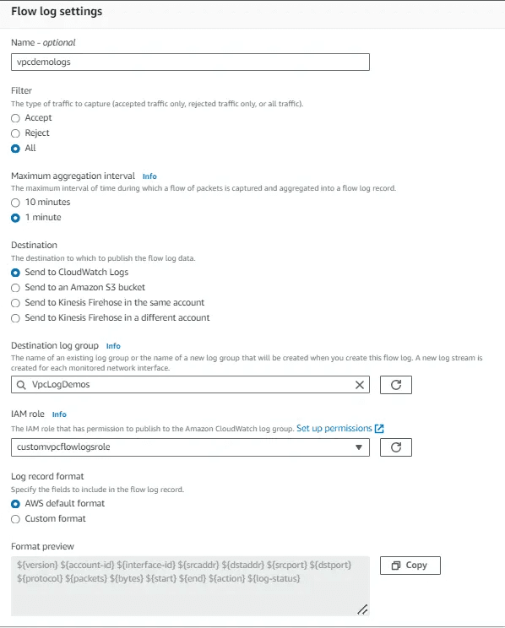Open Info next to IAM role
505x628 pixels.
pos(59,414)
